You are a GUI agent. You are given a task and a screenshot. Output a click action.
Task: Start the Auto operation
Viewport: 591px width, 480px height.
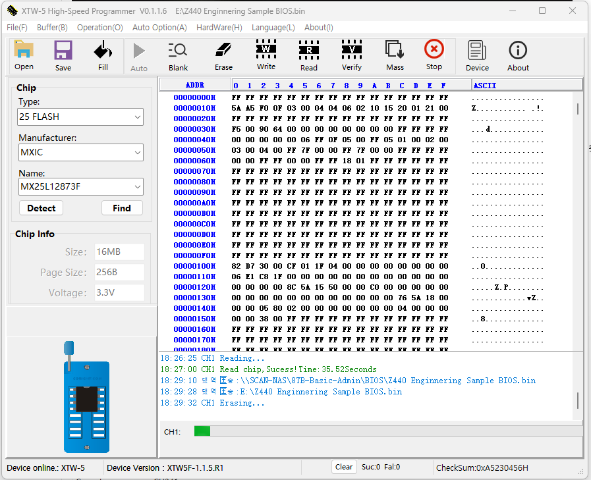139,57
